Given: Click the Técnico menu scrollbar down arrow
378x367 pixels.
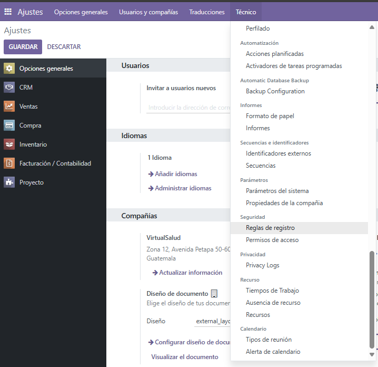Looking at the screenshot, I should click(x=372, y=354).
